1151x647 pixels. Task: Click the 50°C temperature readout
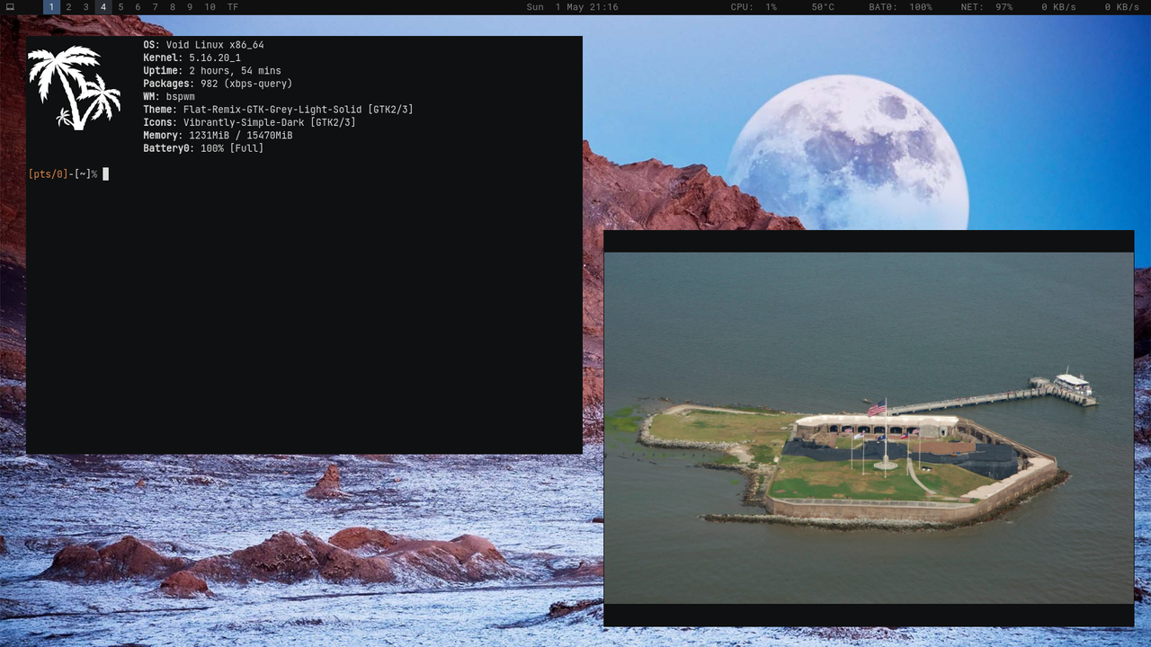point(823,7)
